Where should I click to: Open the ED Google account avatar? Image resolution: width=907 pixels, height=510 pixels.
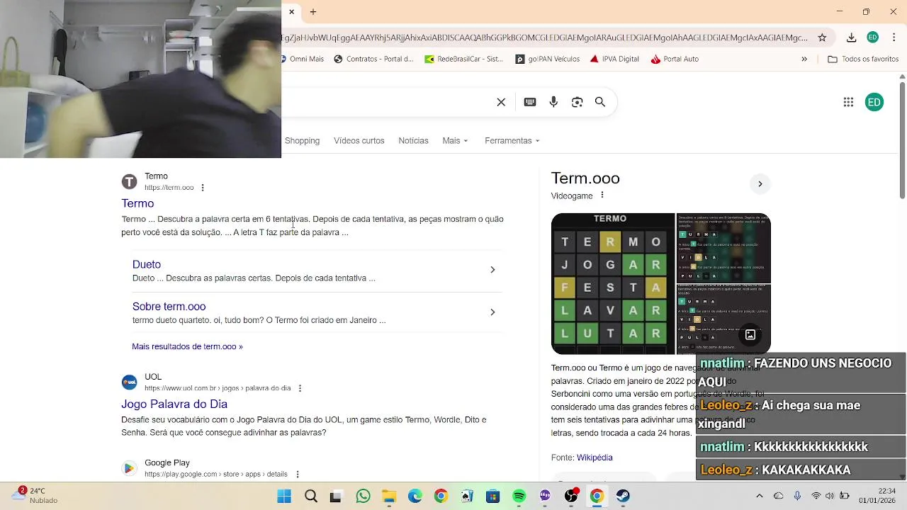(x=874, y=102)
